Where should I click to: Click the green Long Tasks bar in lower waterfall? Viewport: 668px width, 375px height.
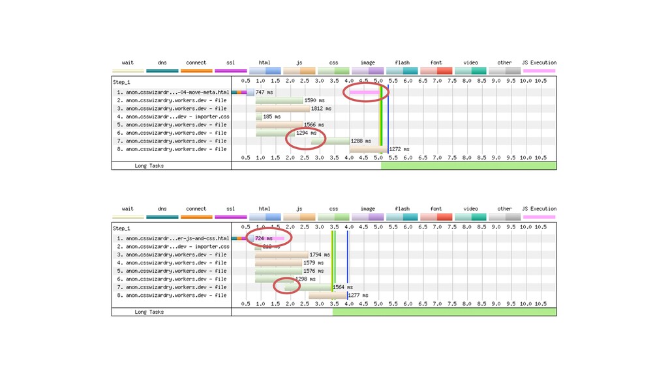[x=444, y=312]
